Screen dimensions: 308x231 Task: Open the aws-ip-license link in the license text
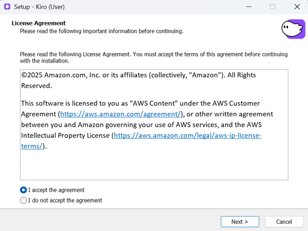pos(187,136)
